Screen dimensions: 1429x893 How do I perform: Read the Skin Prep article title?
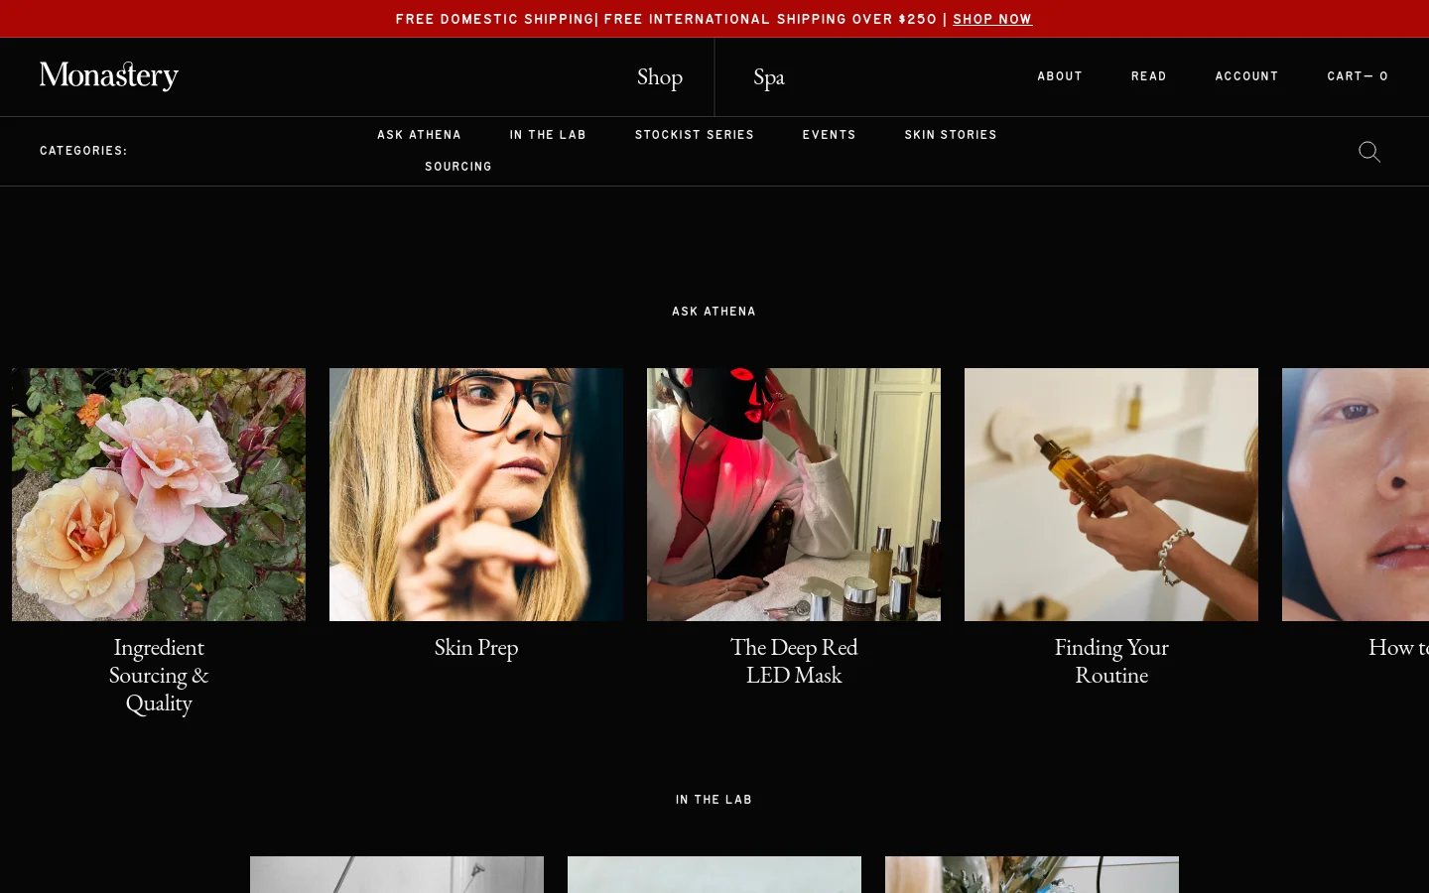(476, 647)
